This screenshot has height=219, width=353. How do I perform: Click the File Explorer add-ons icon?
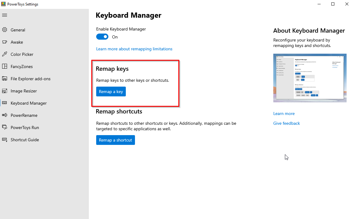click(x=5, y=79)
